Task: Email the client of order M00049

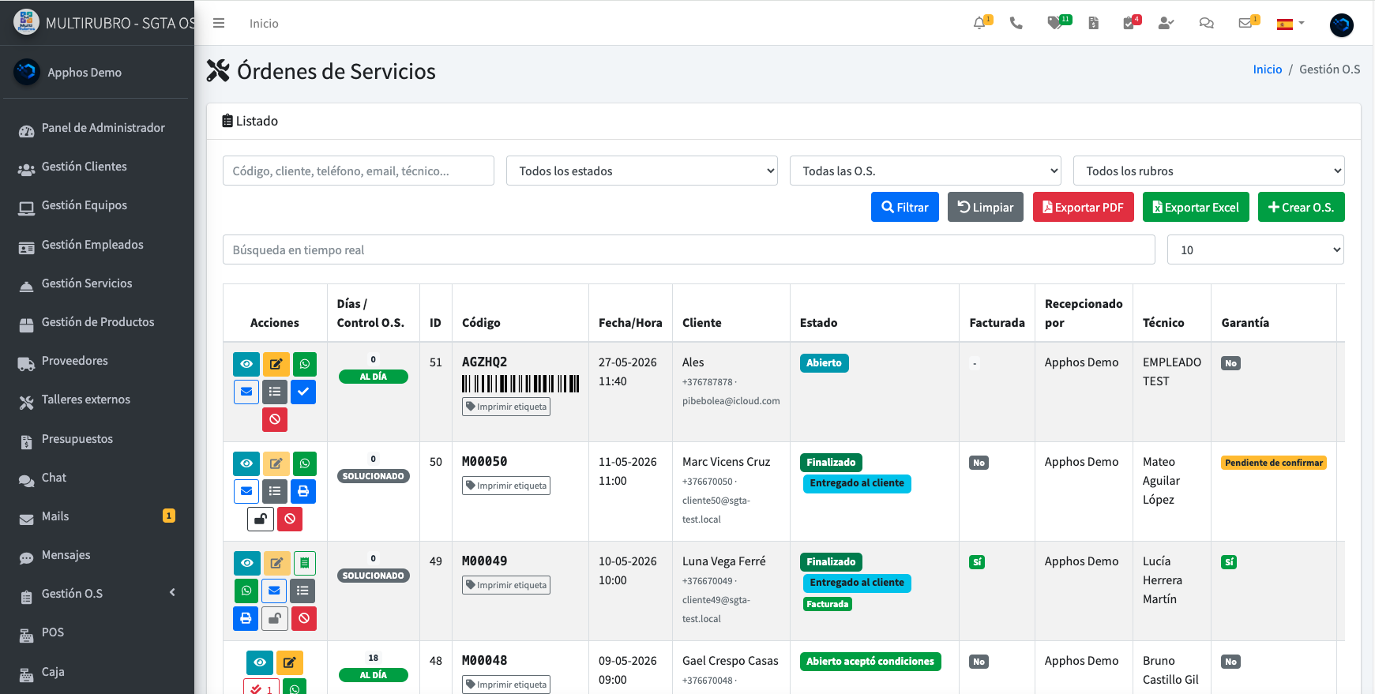Action: click(x=274, y=591)
